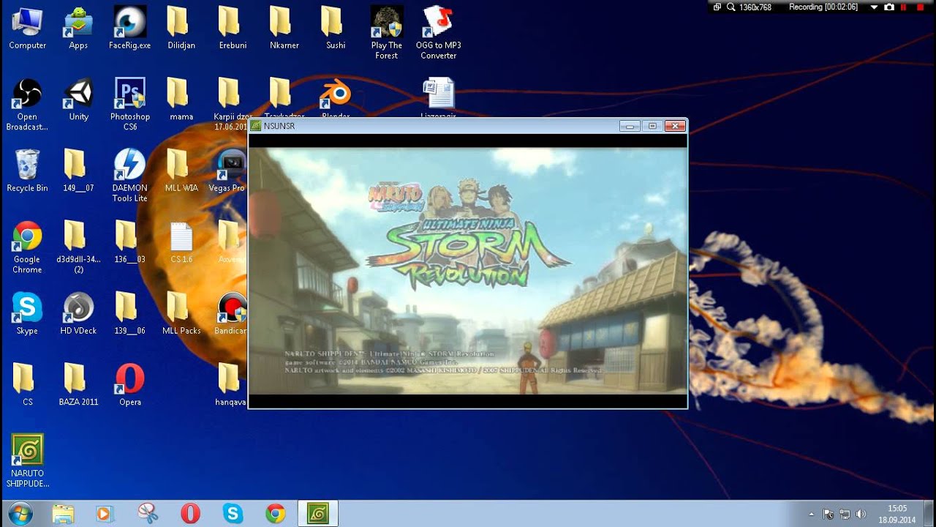Select the NSUNSR game taskbar button

point(318,513)
